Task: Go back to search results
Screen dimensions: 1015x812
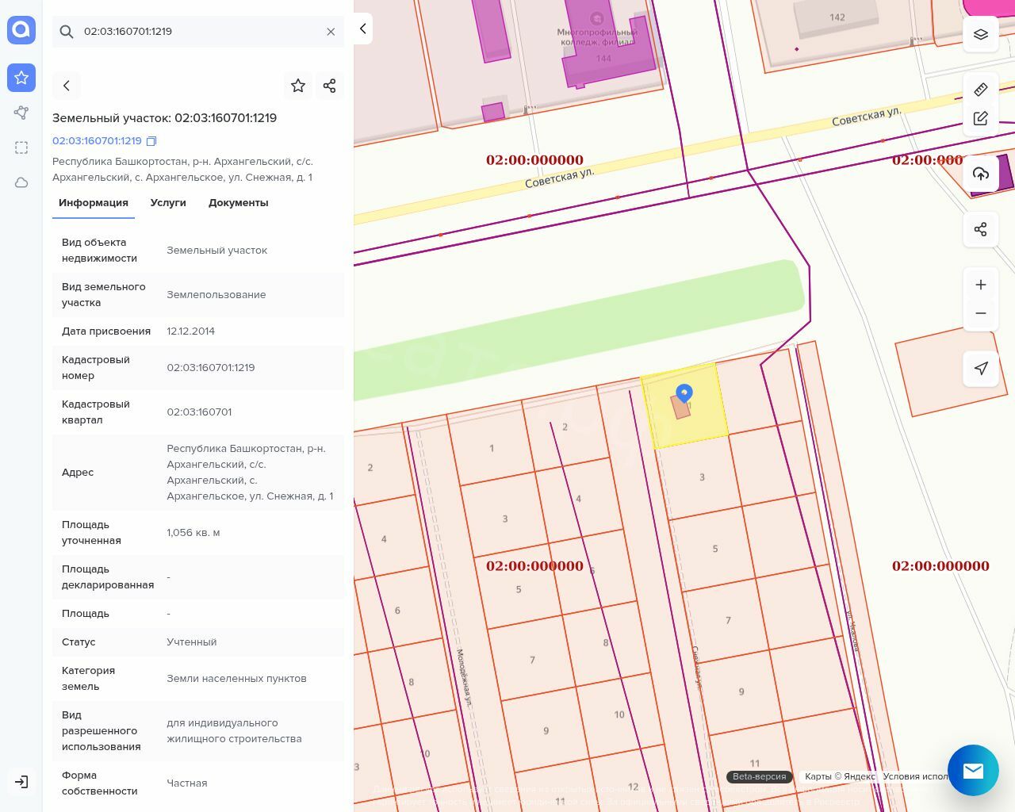Action: tap(67, 86)
